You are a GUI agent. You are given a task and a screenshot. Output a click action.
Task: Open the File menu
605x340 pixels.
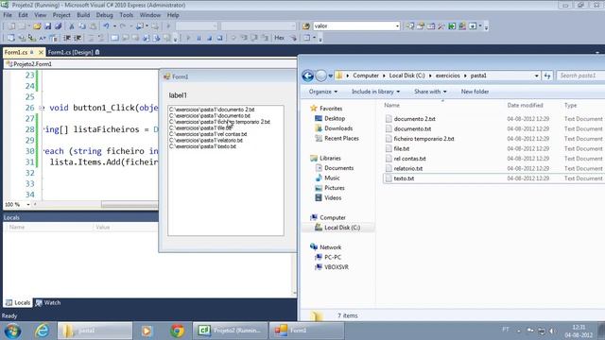[x=8, y=15]
